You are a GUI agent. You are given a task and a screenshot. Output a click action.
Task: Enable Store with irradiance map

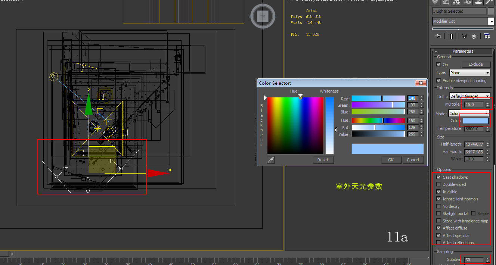pos(439,221)
